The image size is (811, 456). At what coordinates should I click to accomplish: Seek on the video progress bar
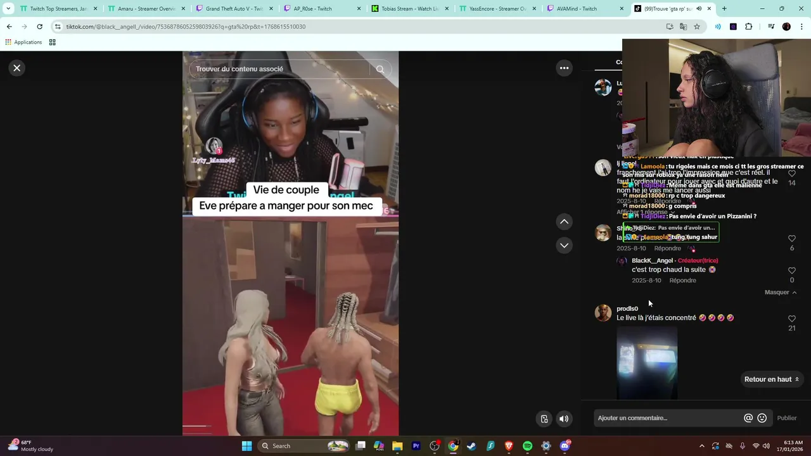point(290,426)
